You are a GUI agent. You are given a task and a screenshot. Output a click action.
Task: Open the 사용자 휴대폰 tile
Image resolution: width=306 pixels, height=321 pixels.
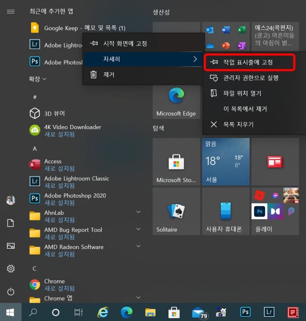pos(226,211)
